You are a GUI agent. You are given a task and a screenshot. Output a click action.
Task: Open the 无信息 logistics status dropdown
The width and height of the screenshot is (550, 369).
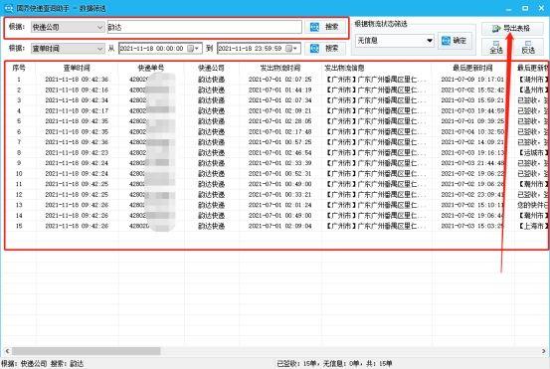[395, 41]
